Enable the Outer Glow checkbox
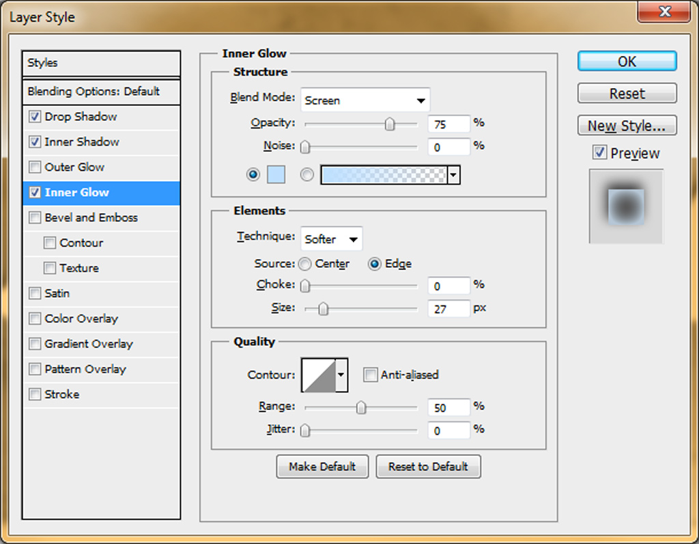 [x=35, y=167]
